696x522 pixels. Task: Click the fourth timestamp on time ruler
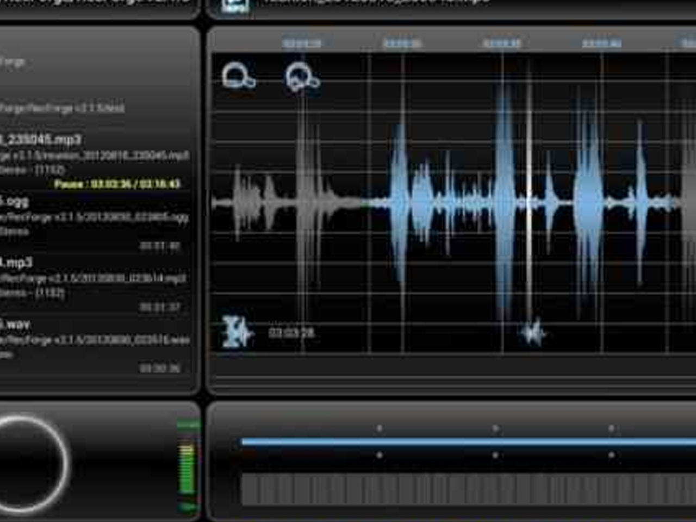tap(601, 43)
